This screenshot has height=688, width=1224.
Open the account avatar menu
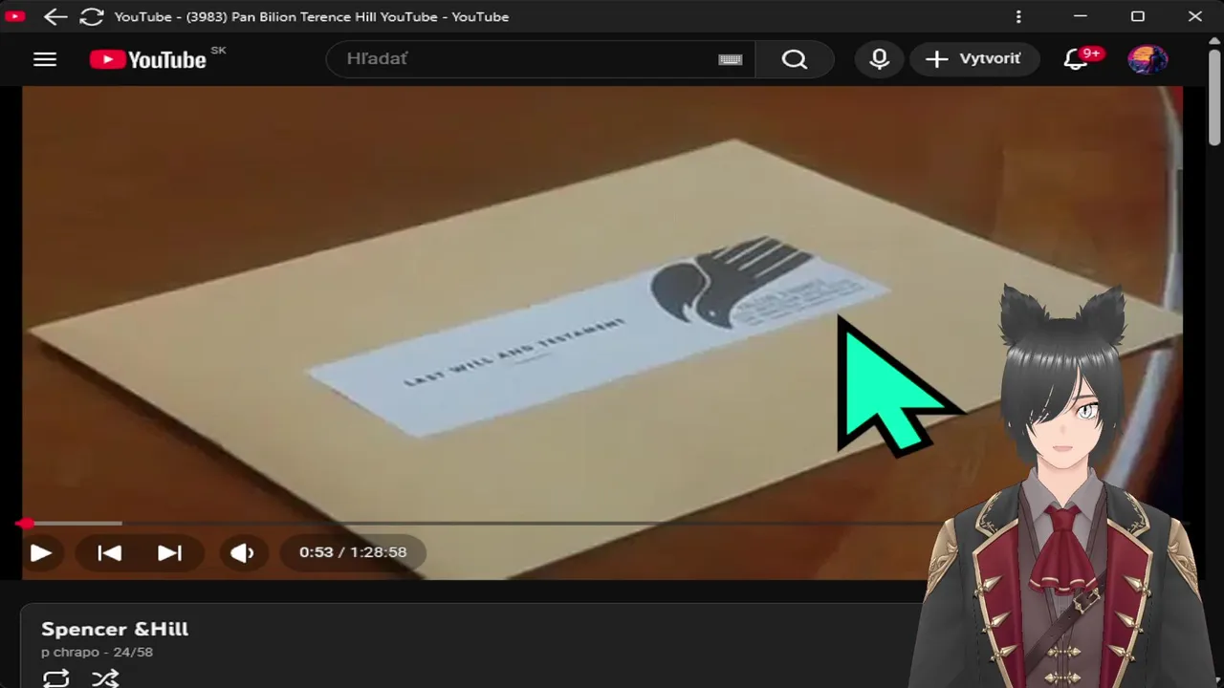(1147, 59)
